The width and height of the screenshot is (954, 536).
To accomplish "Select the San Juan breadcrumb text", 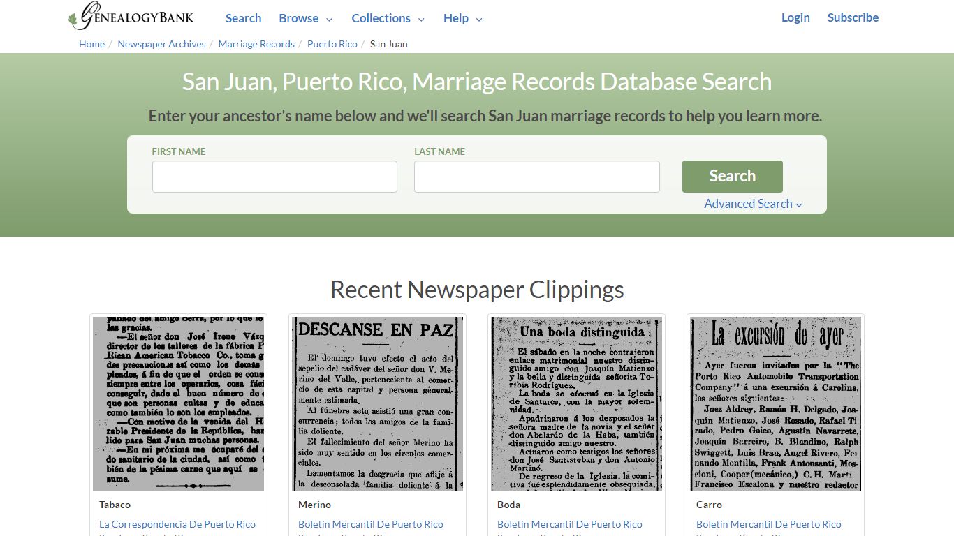I will click(x=388, y=44).
